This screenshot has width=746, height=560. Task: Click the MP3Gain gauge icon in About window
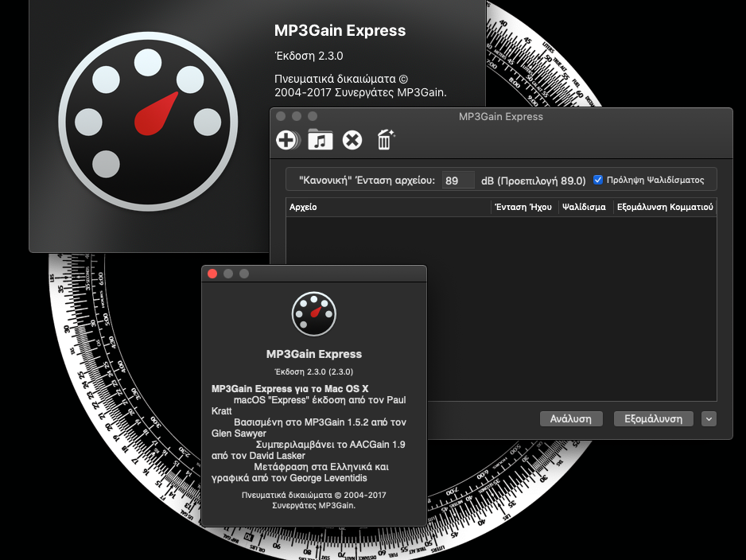(314, 314)
